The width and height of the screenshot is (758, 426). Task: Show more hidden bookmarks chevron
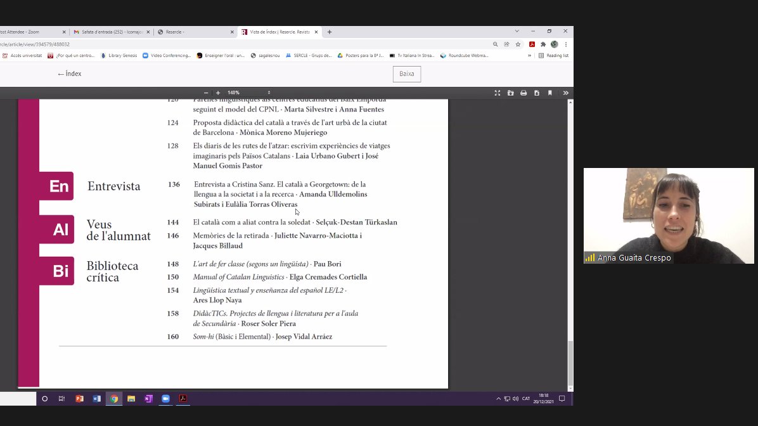529,56
